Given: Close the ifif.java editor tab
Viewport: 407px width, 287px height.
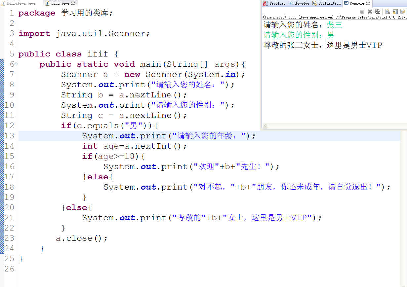Looking at the screenshot, I should click(73, 3).
